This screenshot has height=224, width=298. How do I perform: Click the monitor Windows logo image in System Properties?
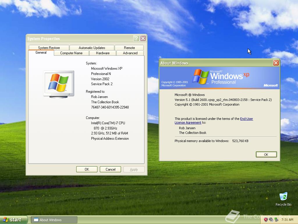pyautogui.click(x=58, y=84)
